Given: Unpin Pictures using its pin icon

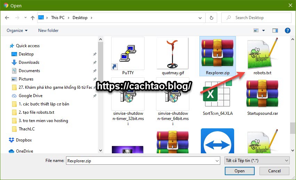Looking at the screenshot, I should coord(95,79).
